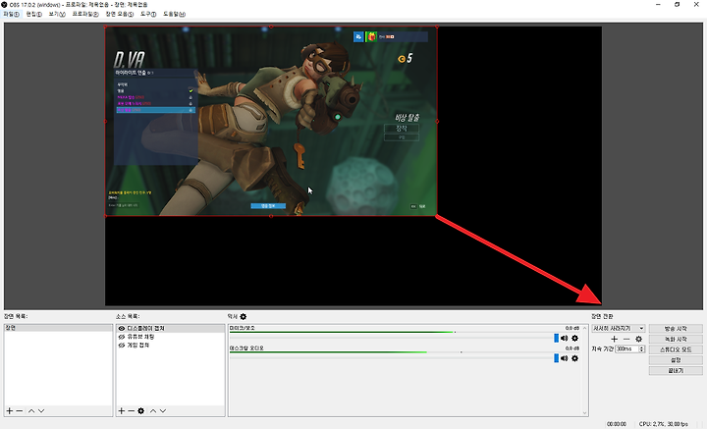Click mixer scrollbar down arrow
The image size is (707, 429).
coord(585,412)
